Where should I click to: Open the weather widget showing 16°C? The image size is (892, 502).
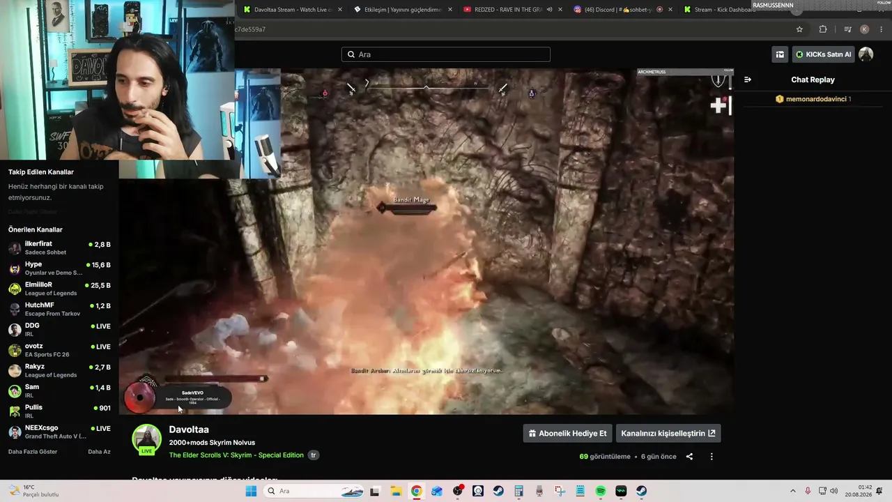click(x=33, y=491)
